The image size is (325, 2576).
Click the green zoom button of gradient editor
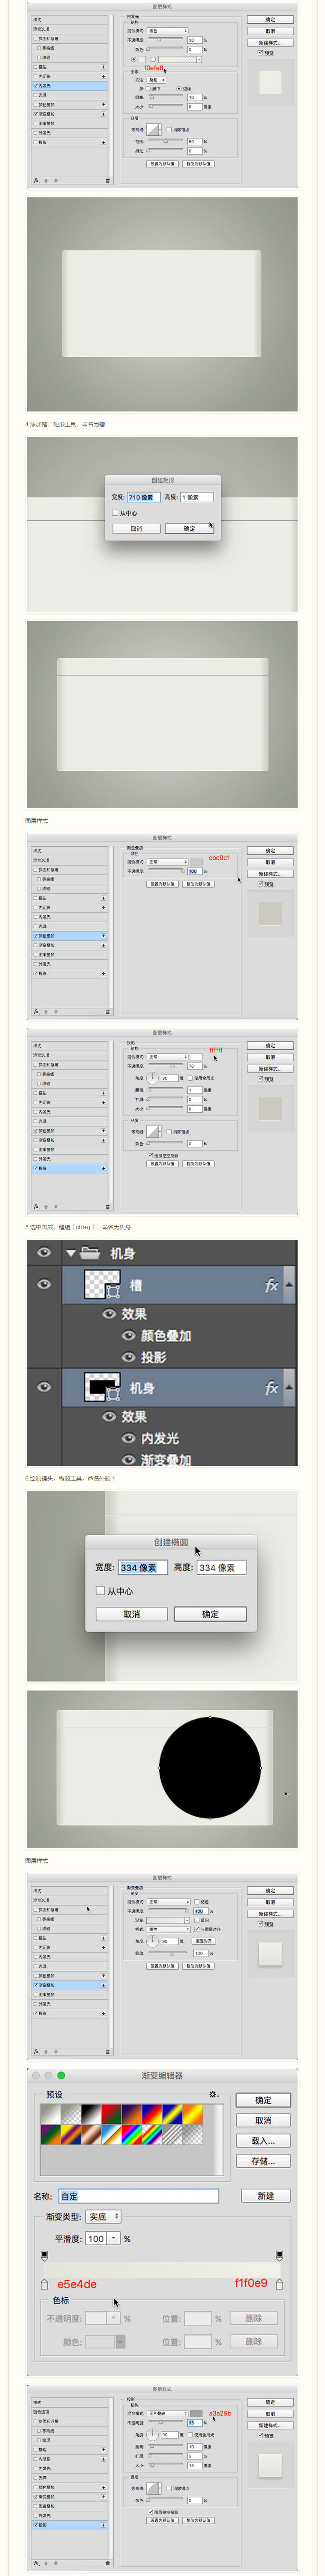pos(61,2075)
